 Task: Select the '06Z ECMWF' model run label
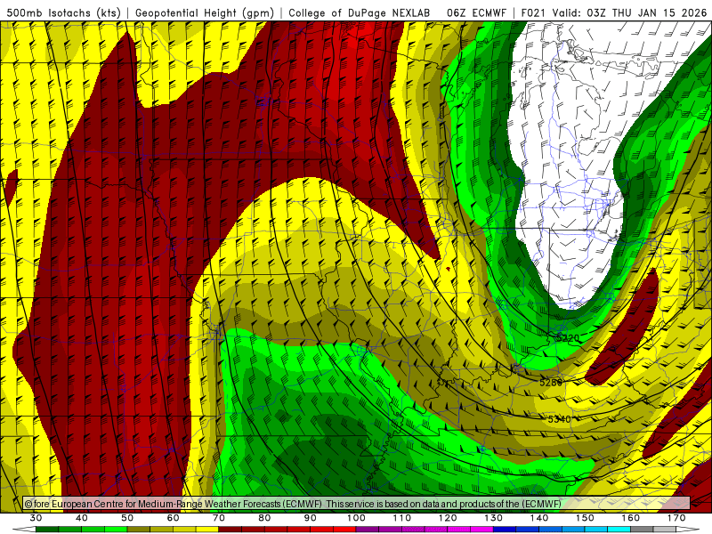(476, 12)
